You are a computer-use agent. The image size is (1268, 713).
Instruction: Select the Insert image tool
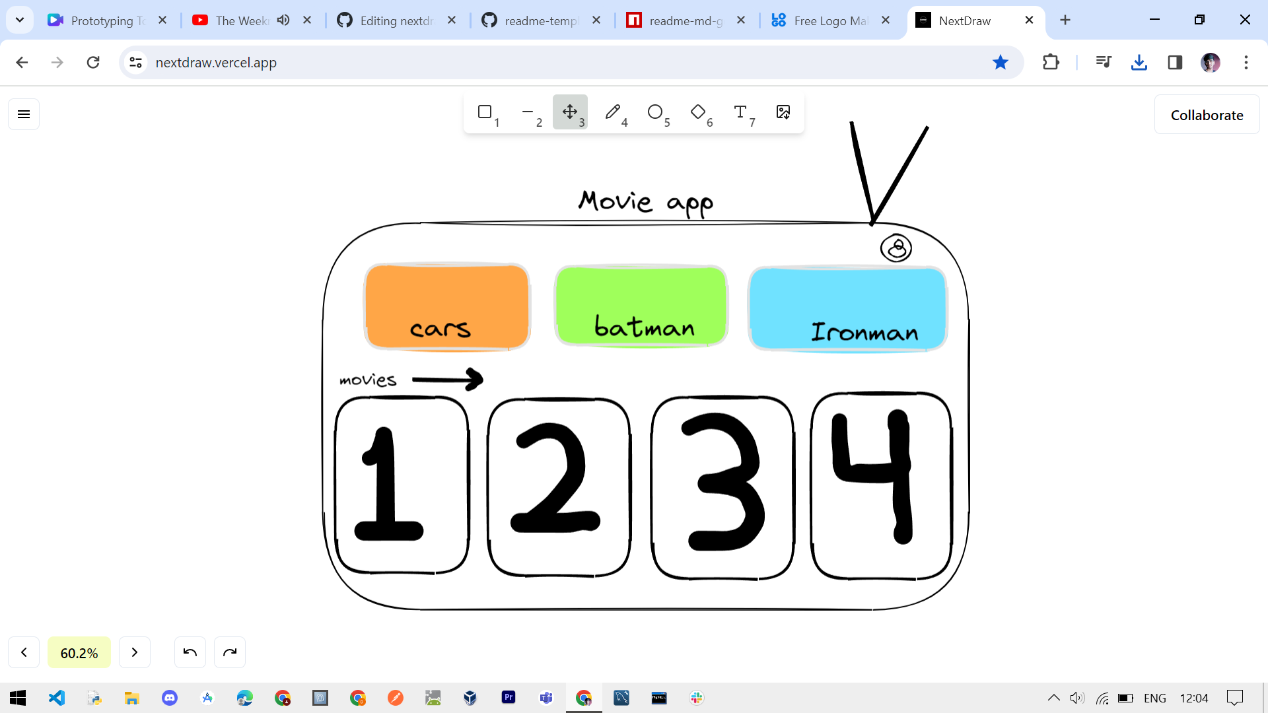point(783,112)
